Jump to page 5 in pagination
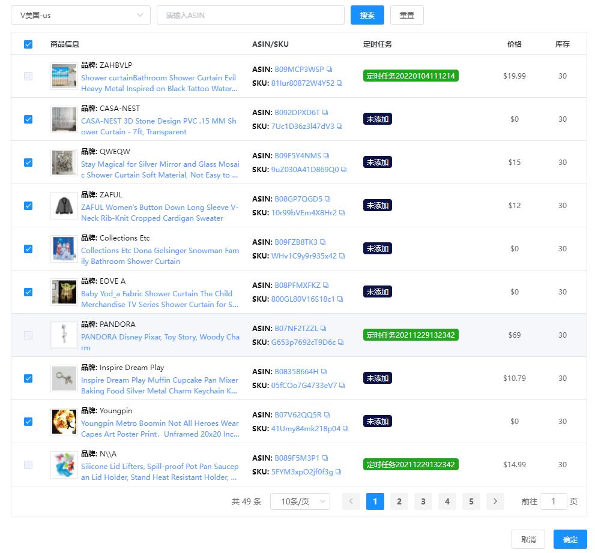The height and width of the screenshot is (553, 595). click(471, 501)
